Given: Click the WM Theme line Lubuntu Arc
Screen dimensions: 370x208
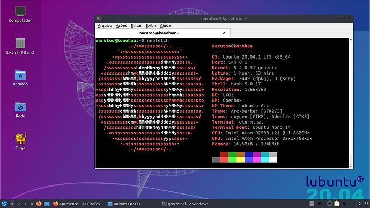Looking at the screenshot, I should (240, 106).
